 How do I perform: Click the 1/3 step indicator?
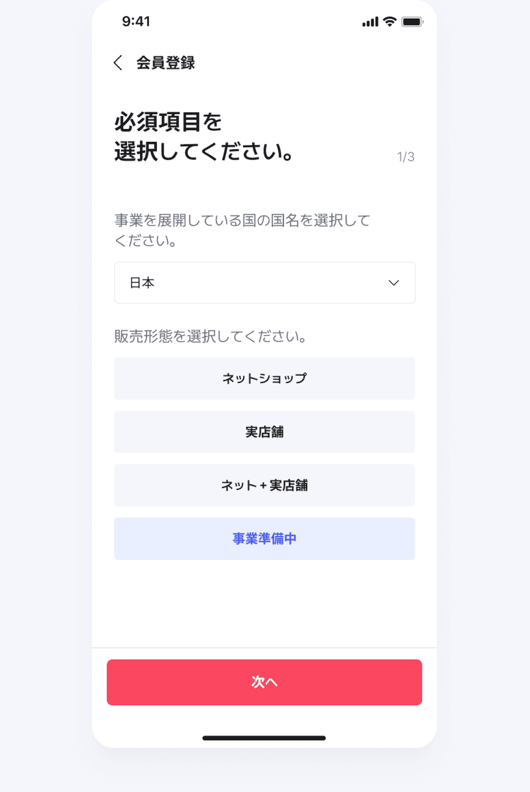(406, 157)
